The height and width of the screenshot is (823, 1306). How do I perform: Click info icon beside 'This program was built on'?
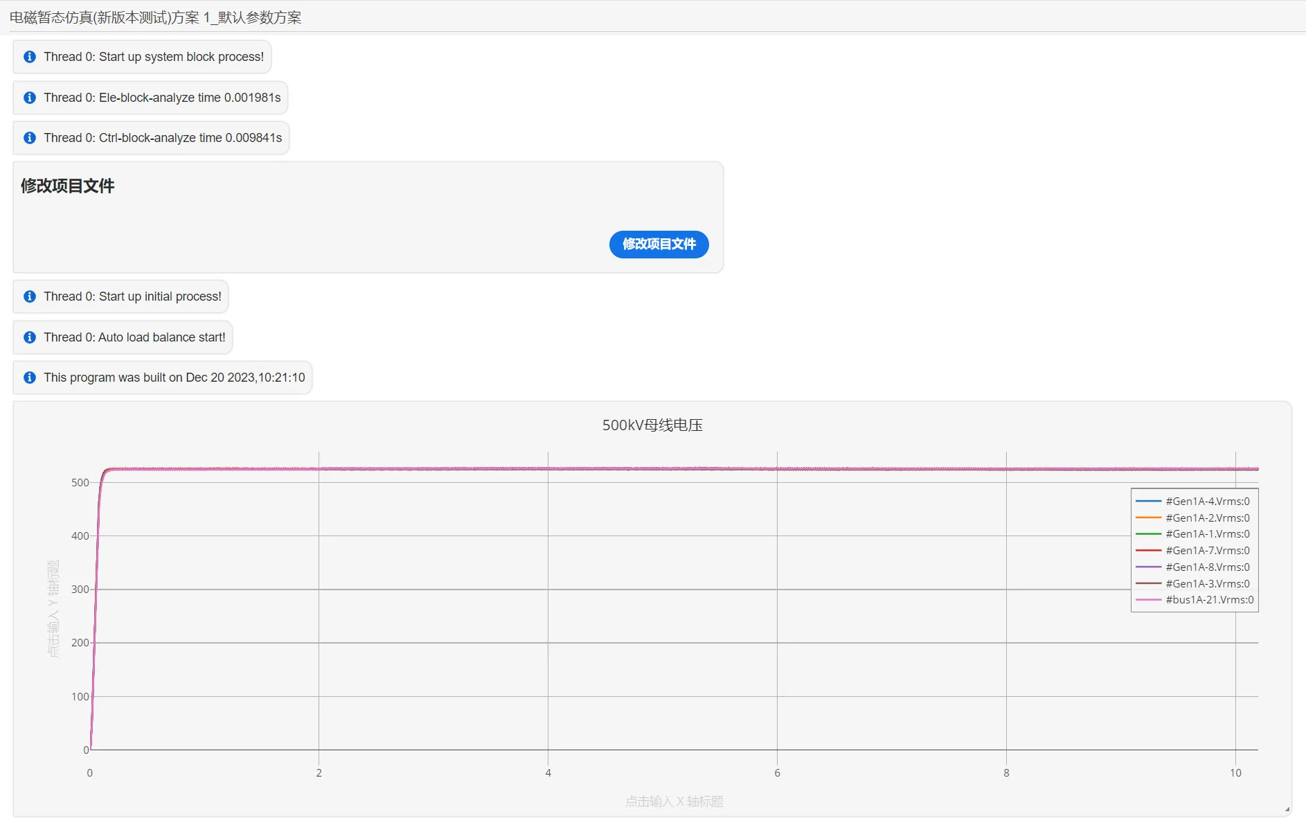click(x=30, y=378)
